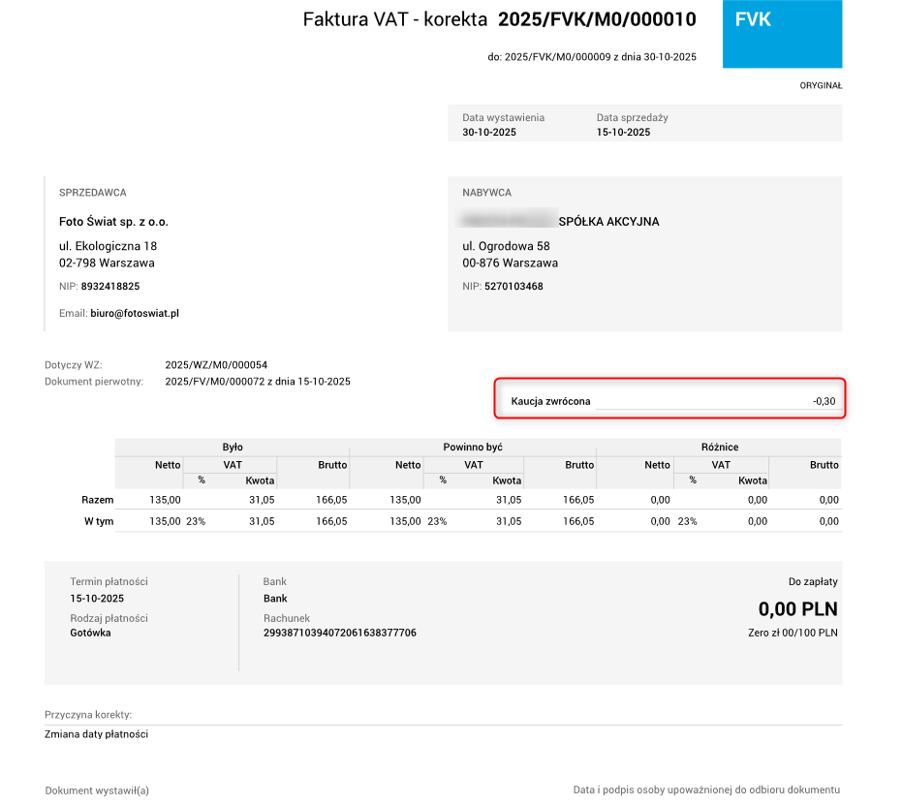
Task: Click the Kaucja zwrócona label
Action: (550, 401)
